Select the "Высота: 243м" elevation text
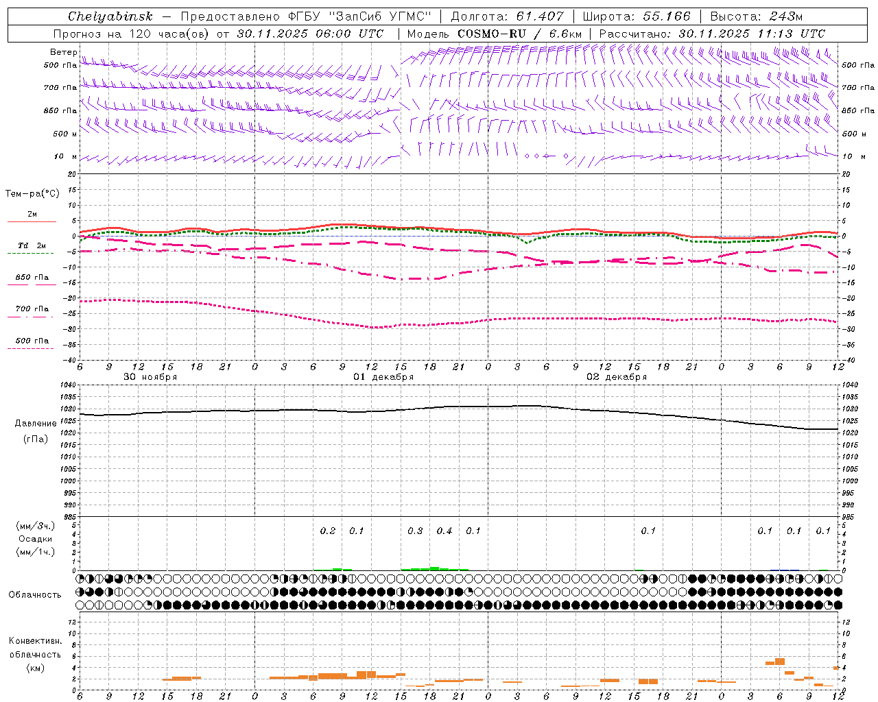Image resolution: width=878 pixels, height=702 pixels. pos(757,16)
